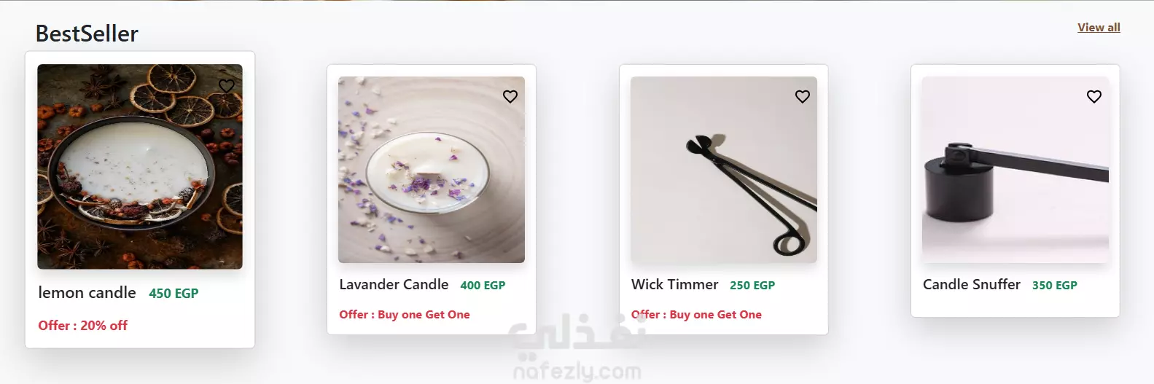Open the lemon candle product photo
Image resolution: width=1154 pixels, height=384 pixels.
point(140,167)
